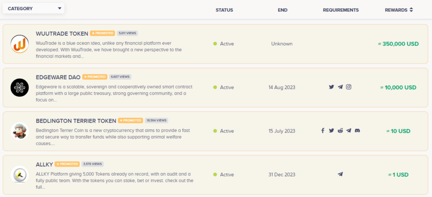Click the 350,000 USD reward amount
The image size is (432, 197).
pos(398,44)
